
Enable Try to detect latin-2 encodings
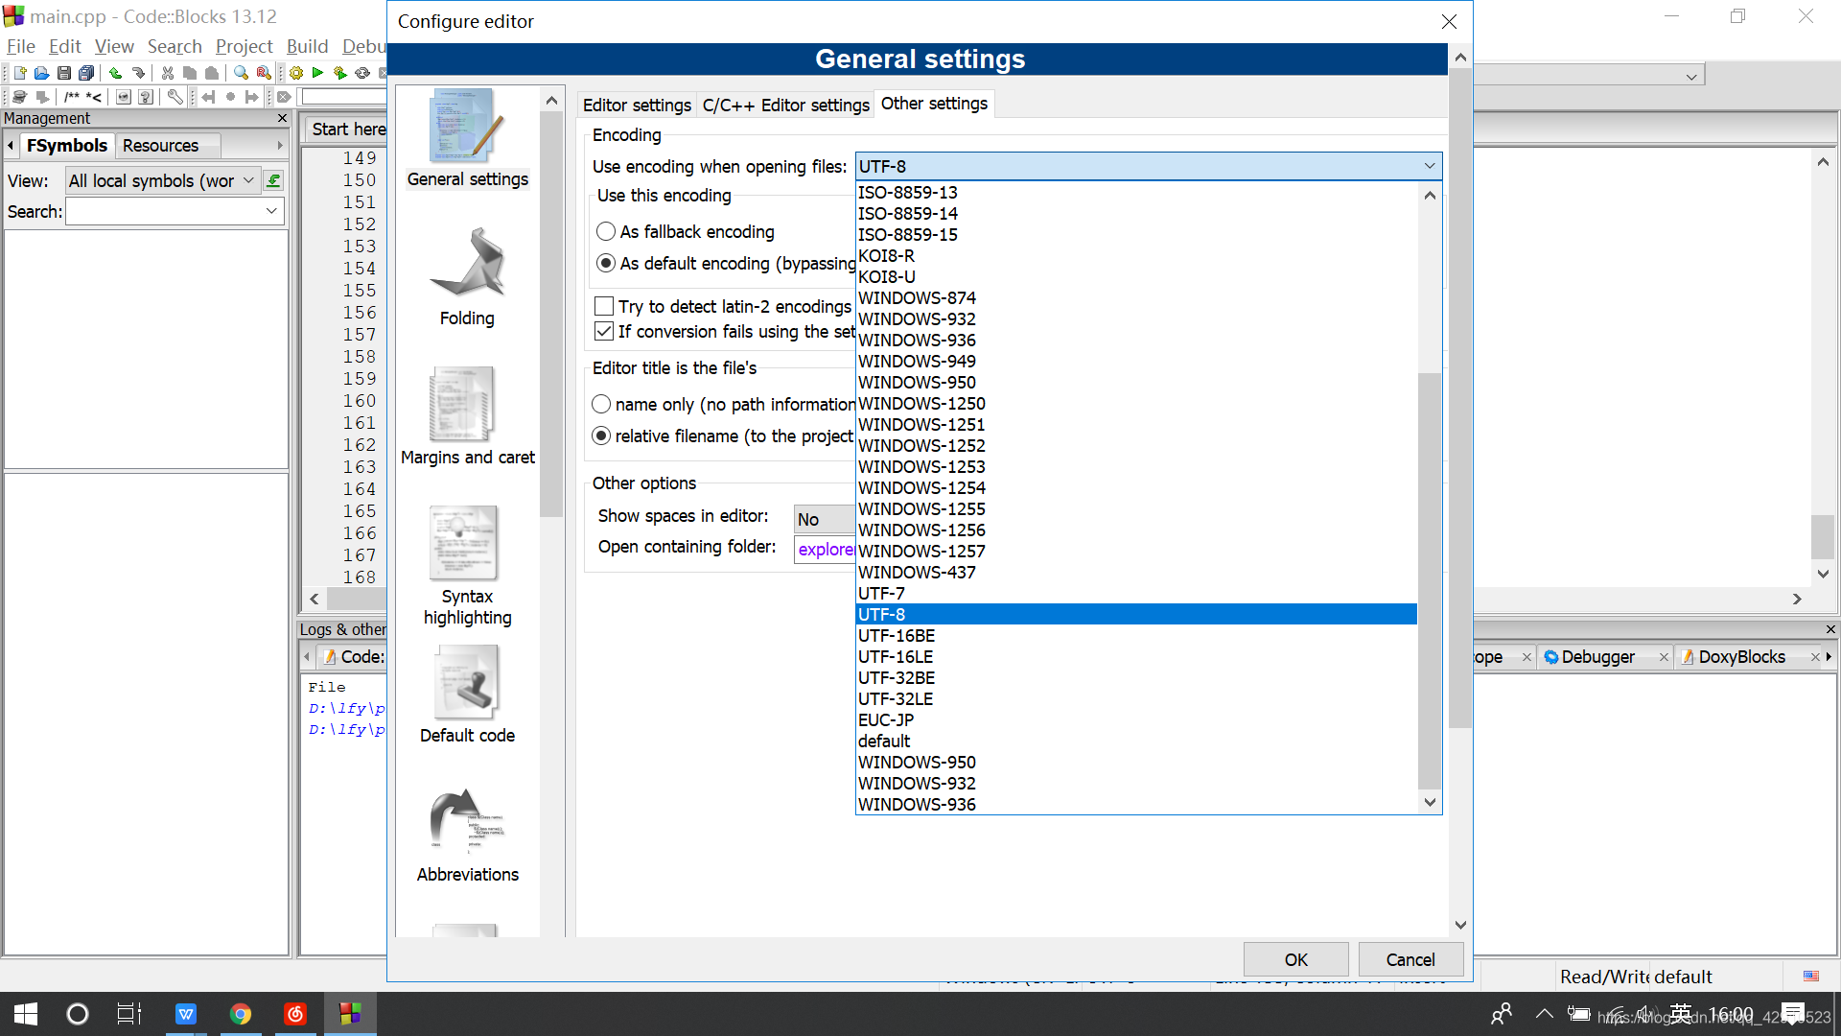click(x=604, y=307)
